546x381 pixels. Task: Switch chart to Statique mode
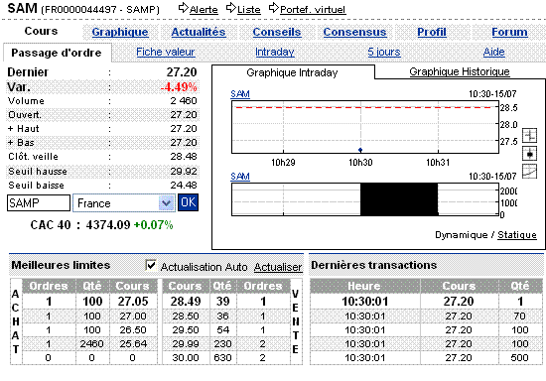pyautogui.click(x=517, y=235)
